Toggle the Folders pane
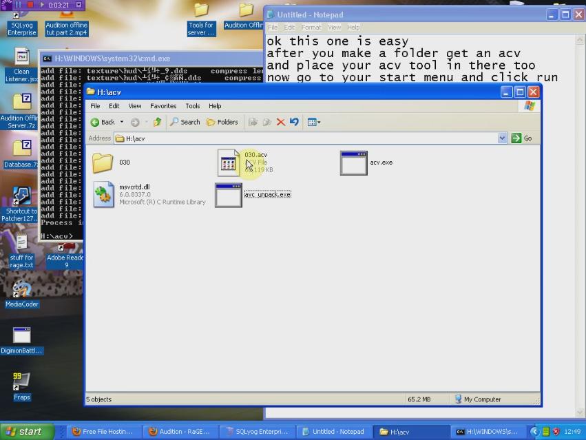 pos(222,123)
